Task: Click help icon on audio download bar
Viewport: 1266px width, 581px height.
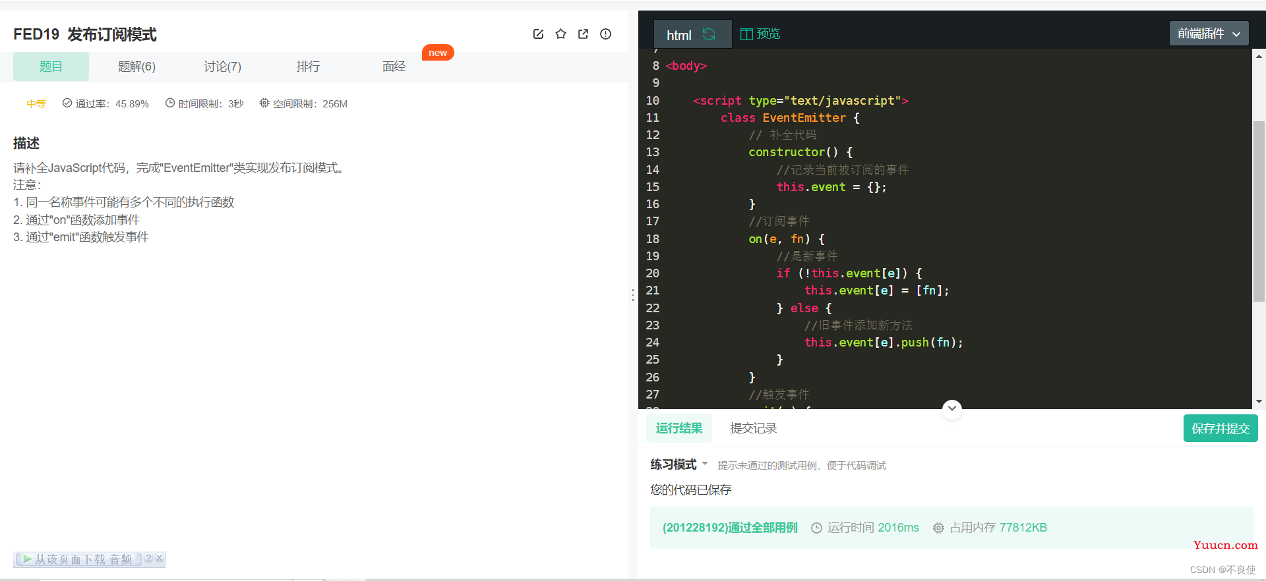Action: point(148,558)
